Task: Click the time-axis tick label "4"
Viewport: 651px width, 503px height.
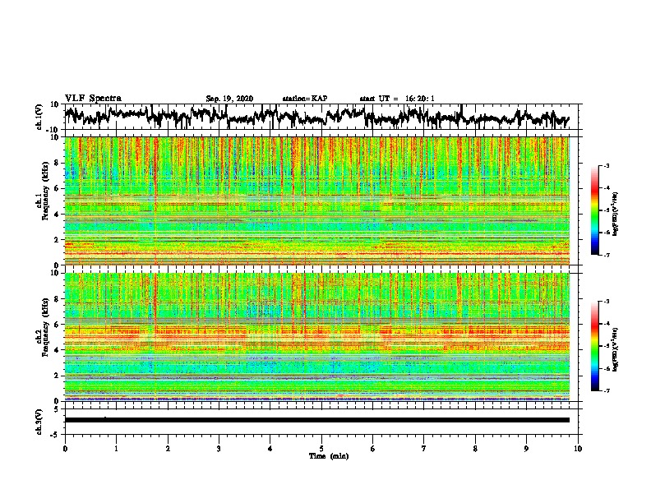Action: pyautogui.click(x=270, y=449)
